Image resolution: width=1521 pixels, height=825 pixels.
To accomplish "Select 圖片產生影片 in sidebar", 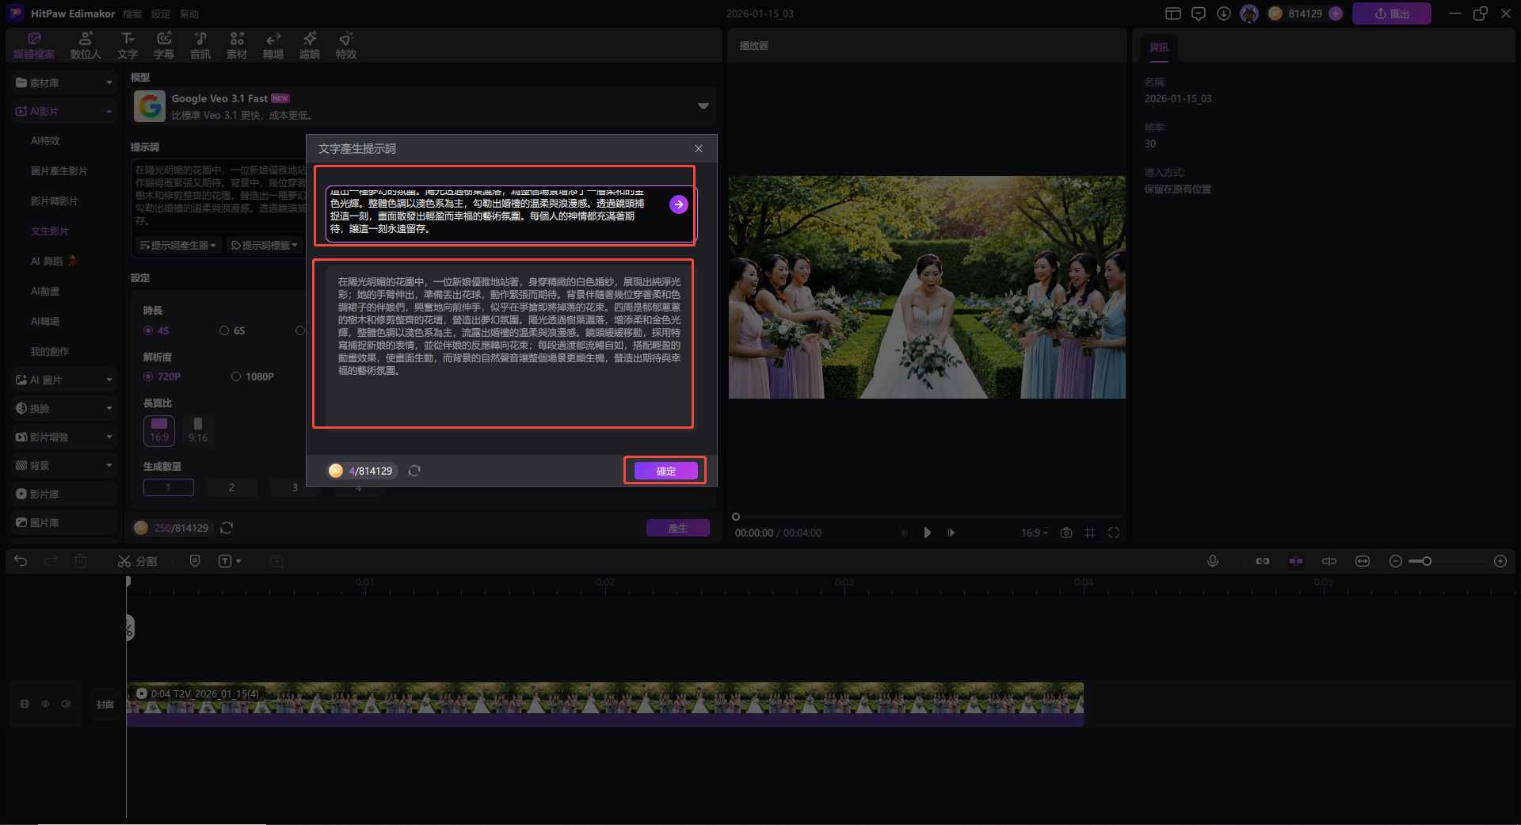I will coord(59,171).
